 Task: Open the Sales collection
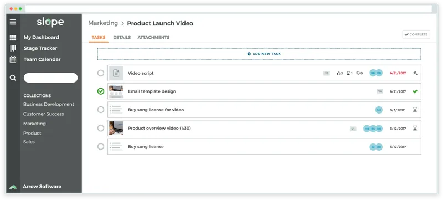click(29, 142)
